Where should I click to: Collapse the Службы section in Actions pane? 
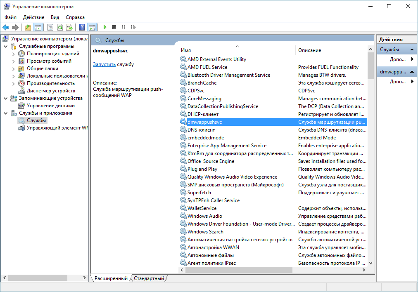tap(412, 49)
